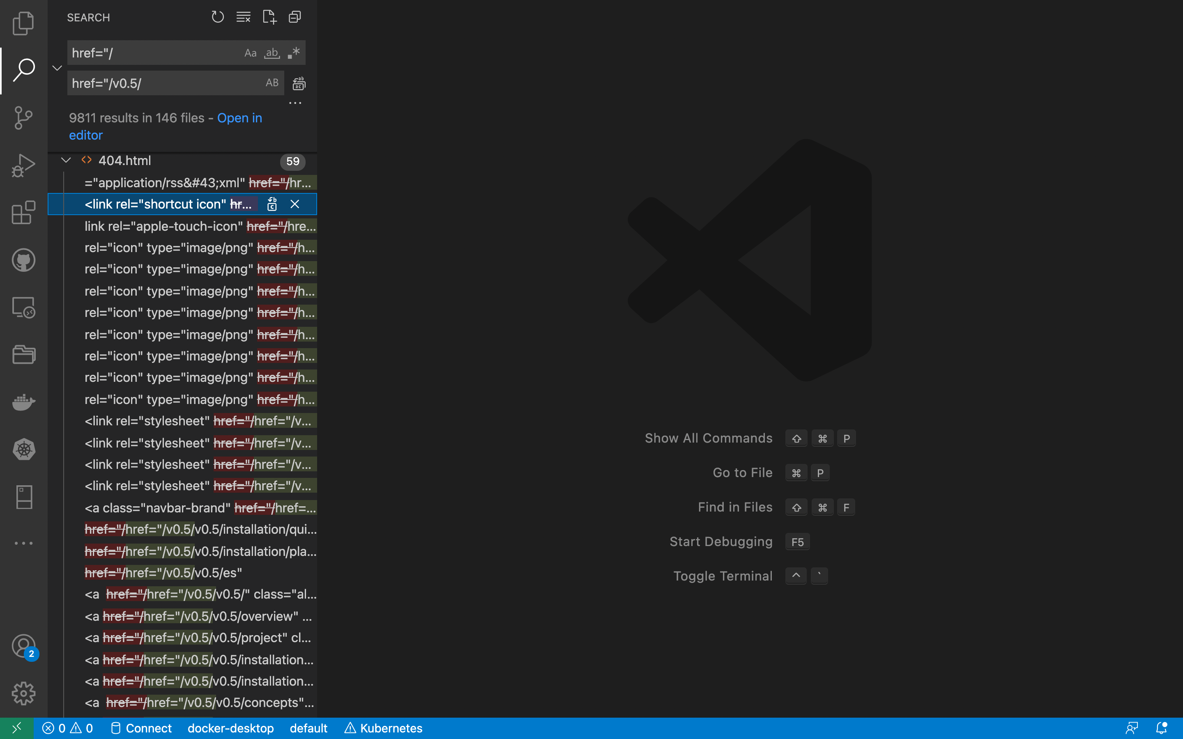Click Kubernetes item in status bar
The width and height of the screenshot is (1183, 739).
[384, 728]
